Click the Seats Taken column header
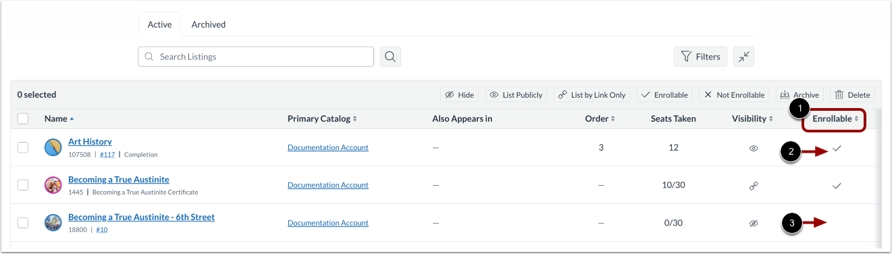This screenshot has height=254, width=892. (x=673, y=119)
